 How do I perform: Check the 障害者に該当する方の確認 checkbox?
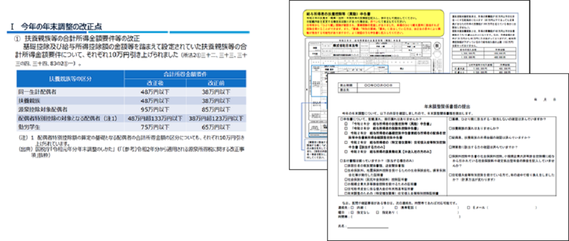point(450,147)
